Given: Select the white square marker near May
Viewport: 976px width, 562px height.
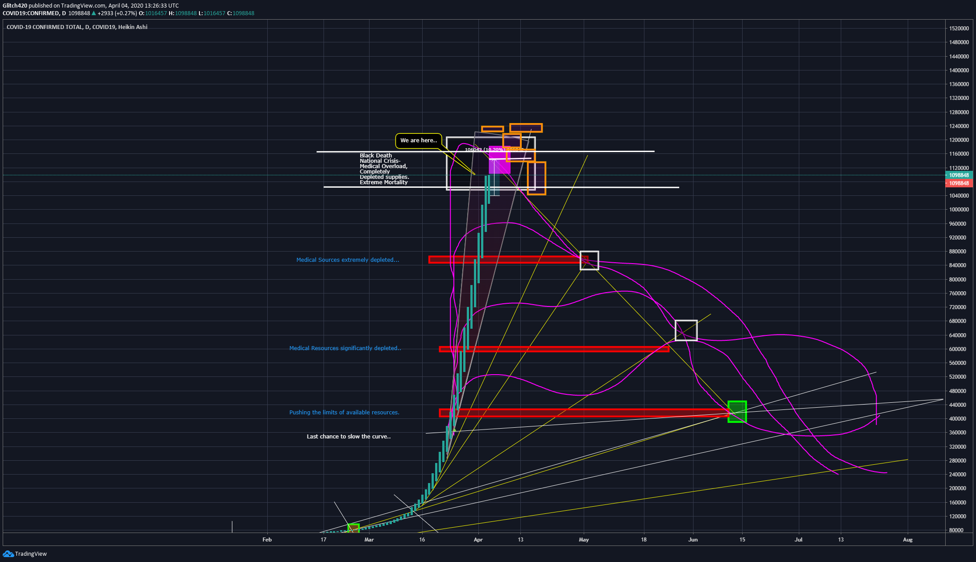Looking at the screenshot, I should (x=589, y=260).
